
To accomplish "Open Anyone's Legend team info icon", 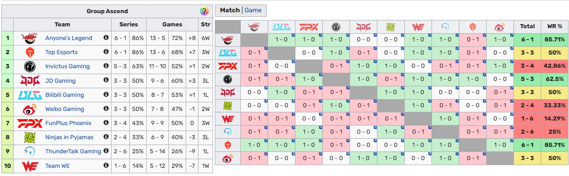I will pyautogui.click(x=106, y=38).
